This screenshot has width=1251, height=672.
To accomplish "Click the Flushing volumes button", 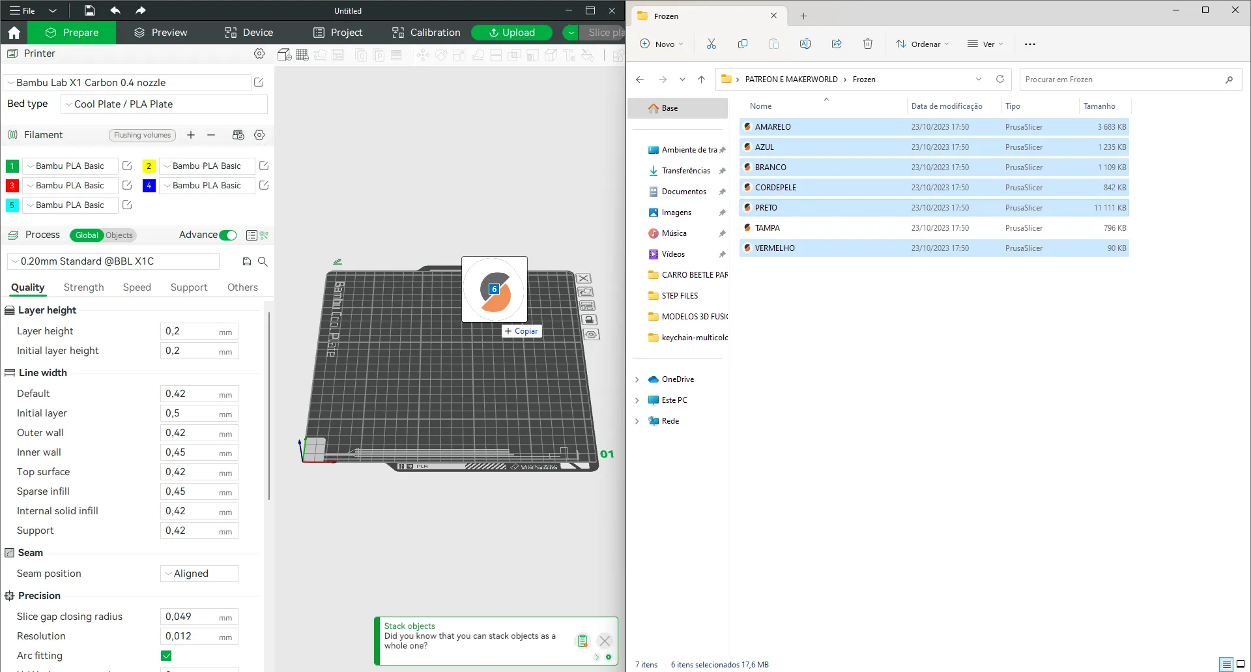I will click(x=142, y=135).
